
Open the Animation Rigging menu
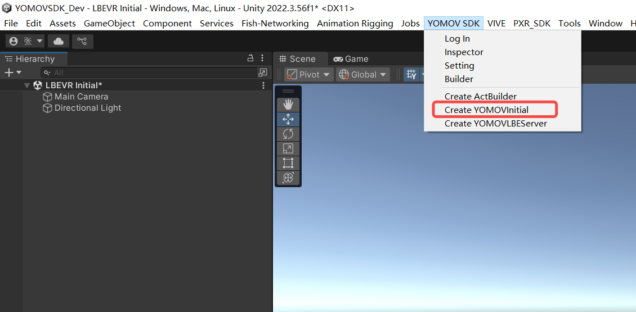(355, 24)
